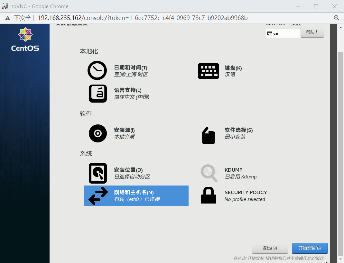Screen dimensions: 344x263
Task: Click the page vertical scrollbar thumb
Action: [x=340, y=153]
